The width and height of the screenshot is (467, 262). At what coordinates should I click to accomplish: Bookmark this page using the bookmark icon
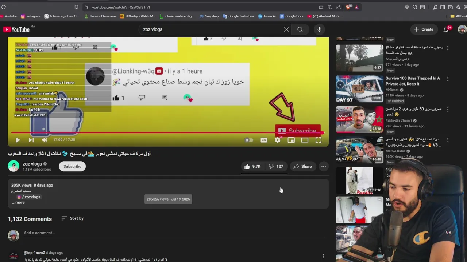(76, 7)
